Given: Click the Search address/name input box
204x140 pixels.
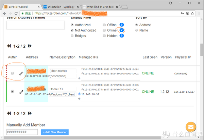Looking at the screenshot, I should [36, 25].
